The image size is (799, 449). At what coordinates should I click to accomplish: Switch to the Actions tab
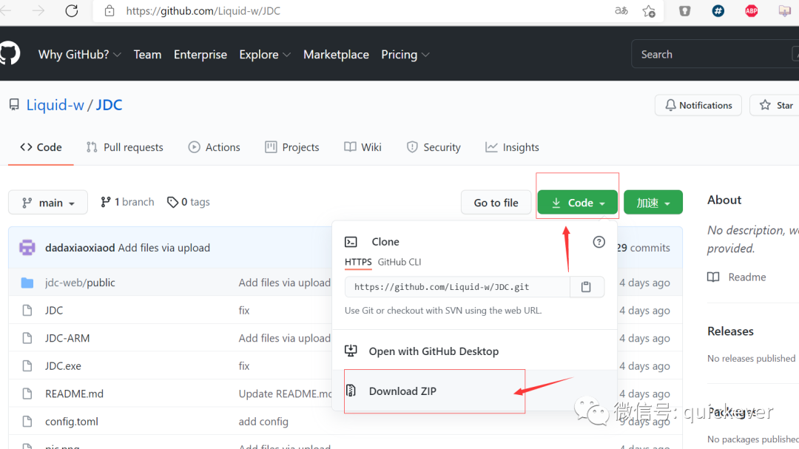click(x=214, y=147)
